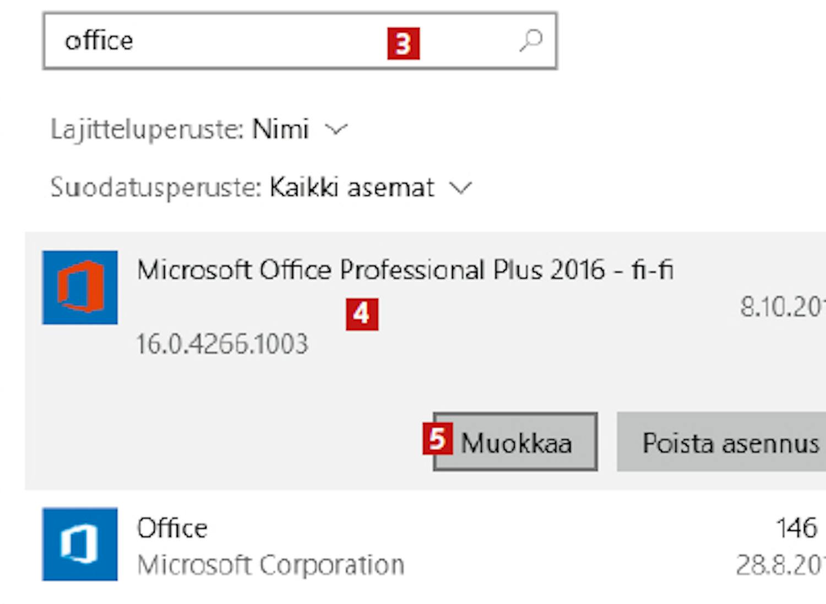Click the magnifying glass search icon

(531, 41)
